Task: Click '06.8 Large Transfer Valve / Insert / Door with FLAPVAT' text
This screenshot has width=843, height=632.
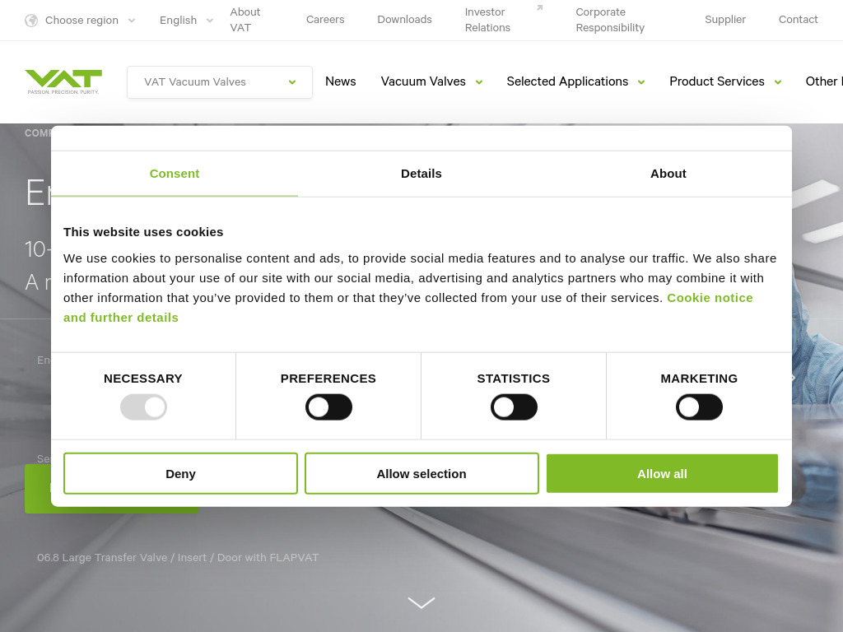Action: click(x=178, y=558)
